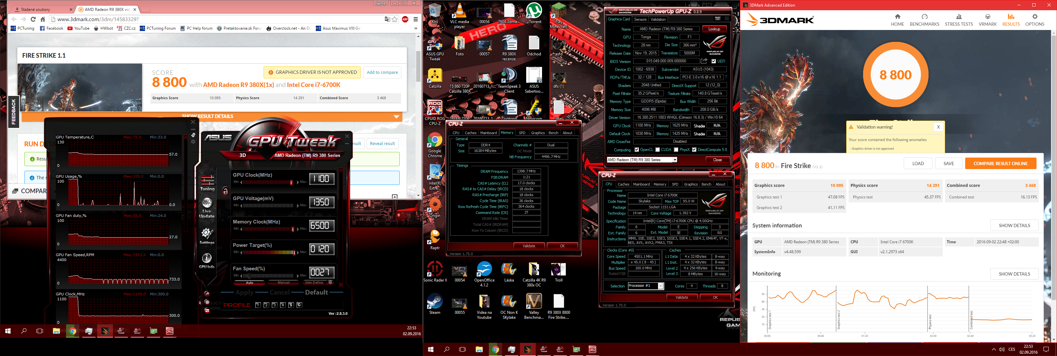Open Adblock Plus extension icon in Chrome
Image resolution: width=1057 pixels, height=356 pixels.
405,19
